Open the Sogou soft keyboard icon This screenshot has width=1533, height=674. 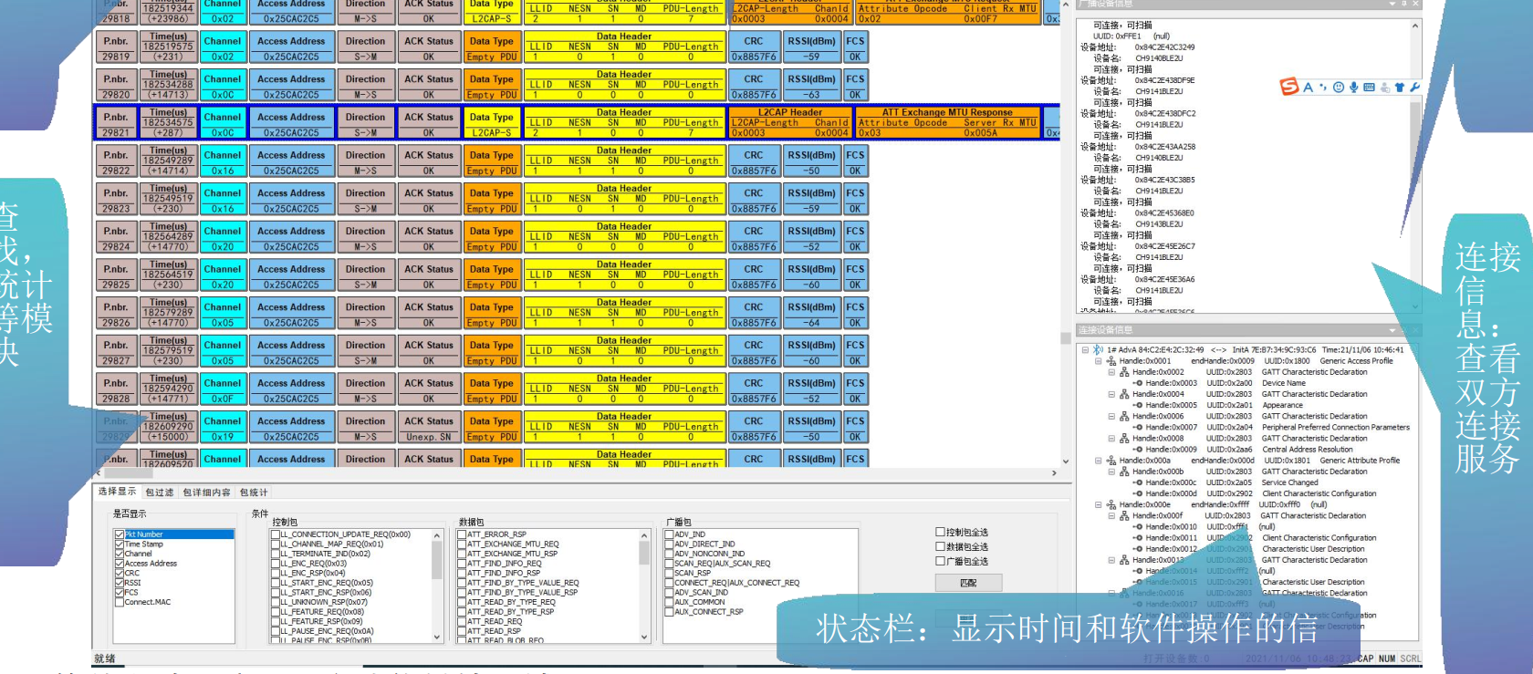click(1369, 88)
